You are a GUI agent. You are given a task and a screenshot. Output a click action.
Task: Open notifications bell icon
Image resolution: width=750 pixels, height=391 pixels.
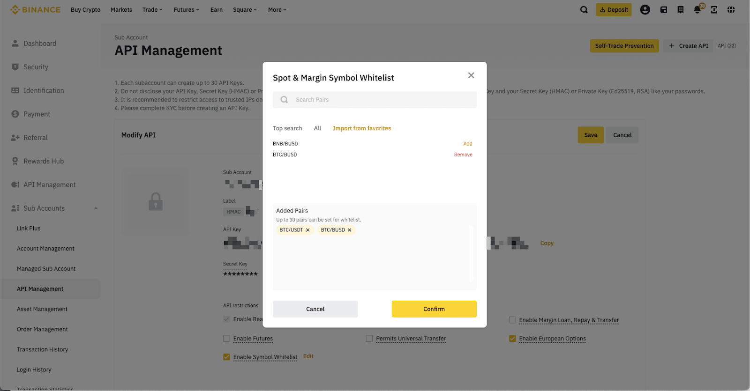(697, 10)
